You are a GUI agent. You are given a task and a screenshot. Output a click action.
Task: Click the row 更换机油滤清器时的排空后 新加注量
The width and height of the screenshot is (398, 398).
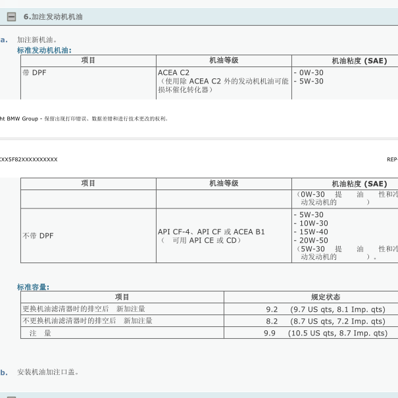tap(84, 309)
